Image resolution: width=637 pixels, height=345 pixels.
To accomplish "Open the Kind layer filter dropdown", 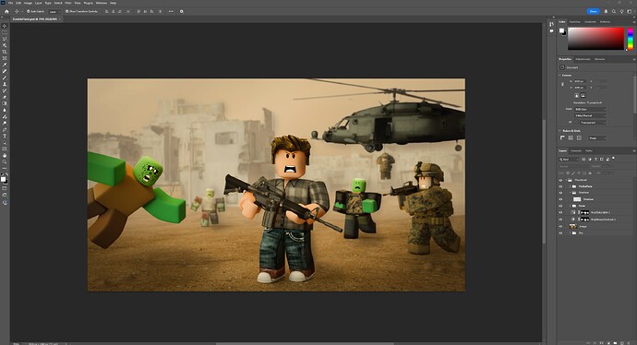I will coord(569,160).
